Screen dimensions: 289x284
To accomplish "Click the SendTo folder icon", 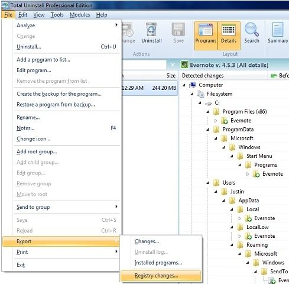I will tap(264, 272).
